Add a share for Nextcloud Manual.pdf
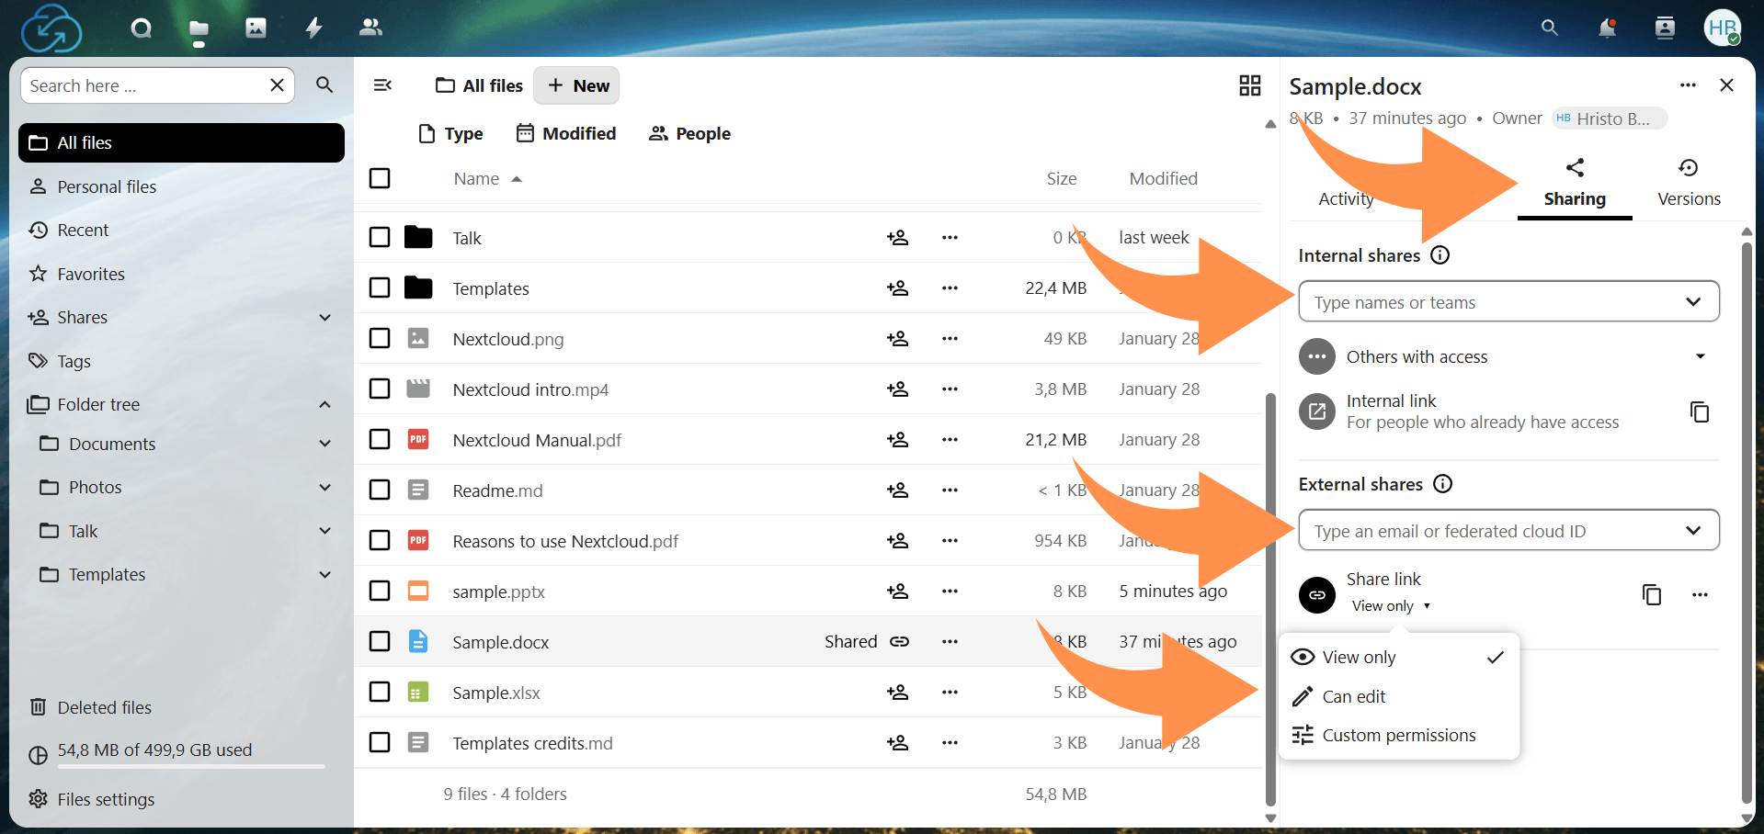 pyautogui.click(x=898, y=439)
